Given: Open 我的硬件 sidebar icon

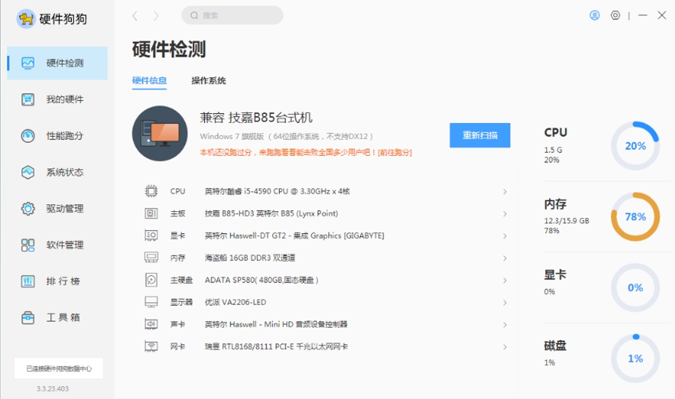Looking at the screenshot, I should 28,100.
